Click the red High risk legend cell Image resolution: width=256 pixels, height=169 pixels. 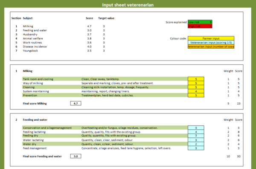(x=200, y=26)
